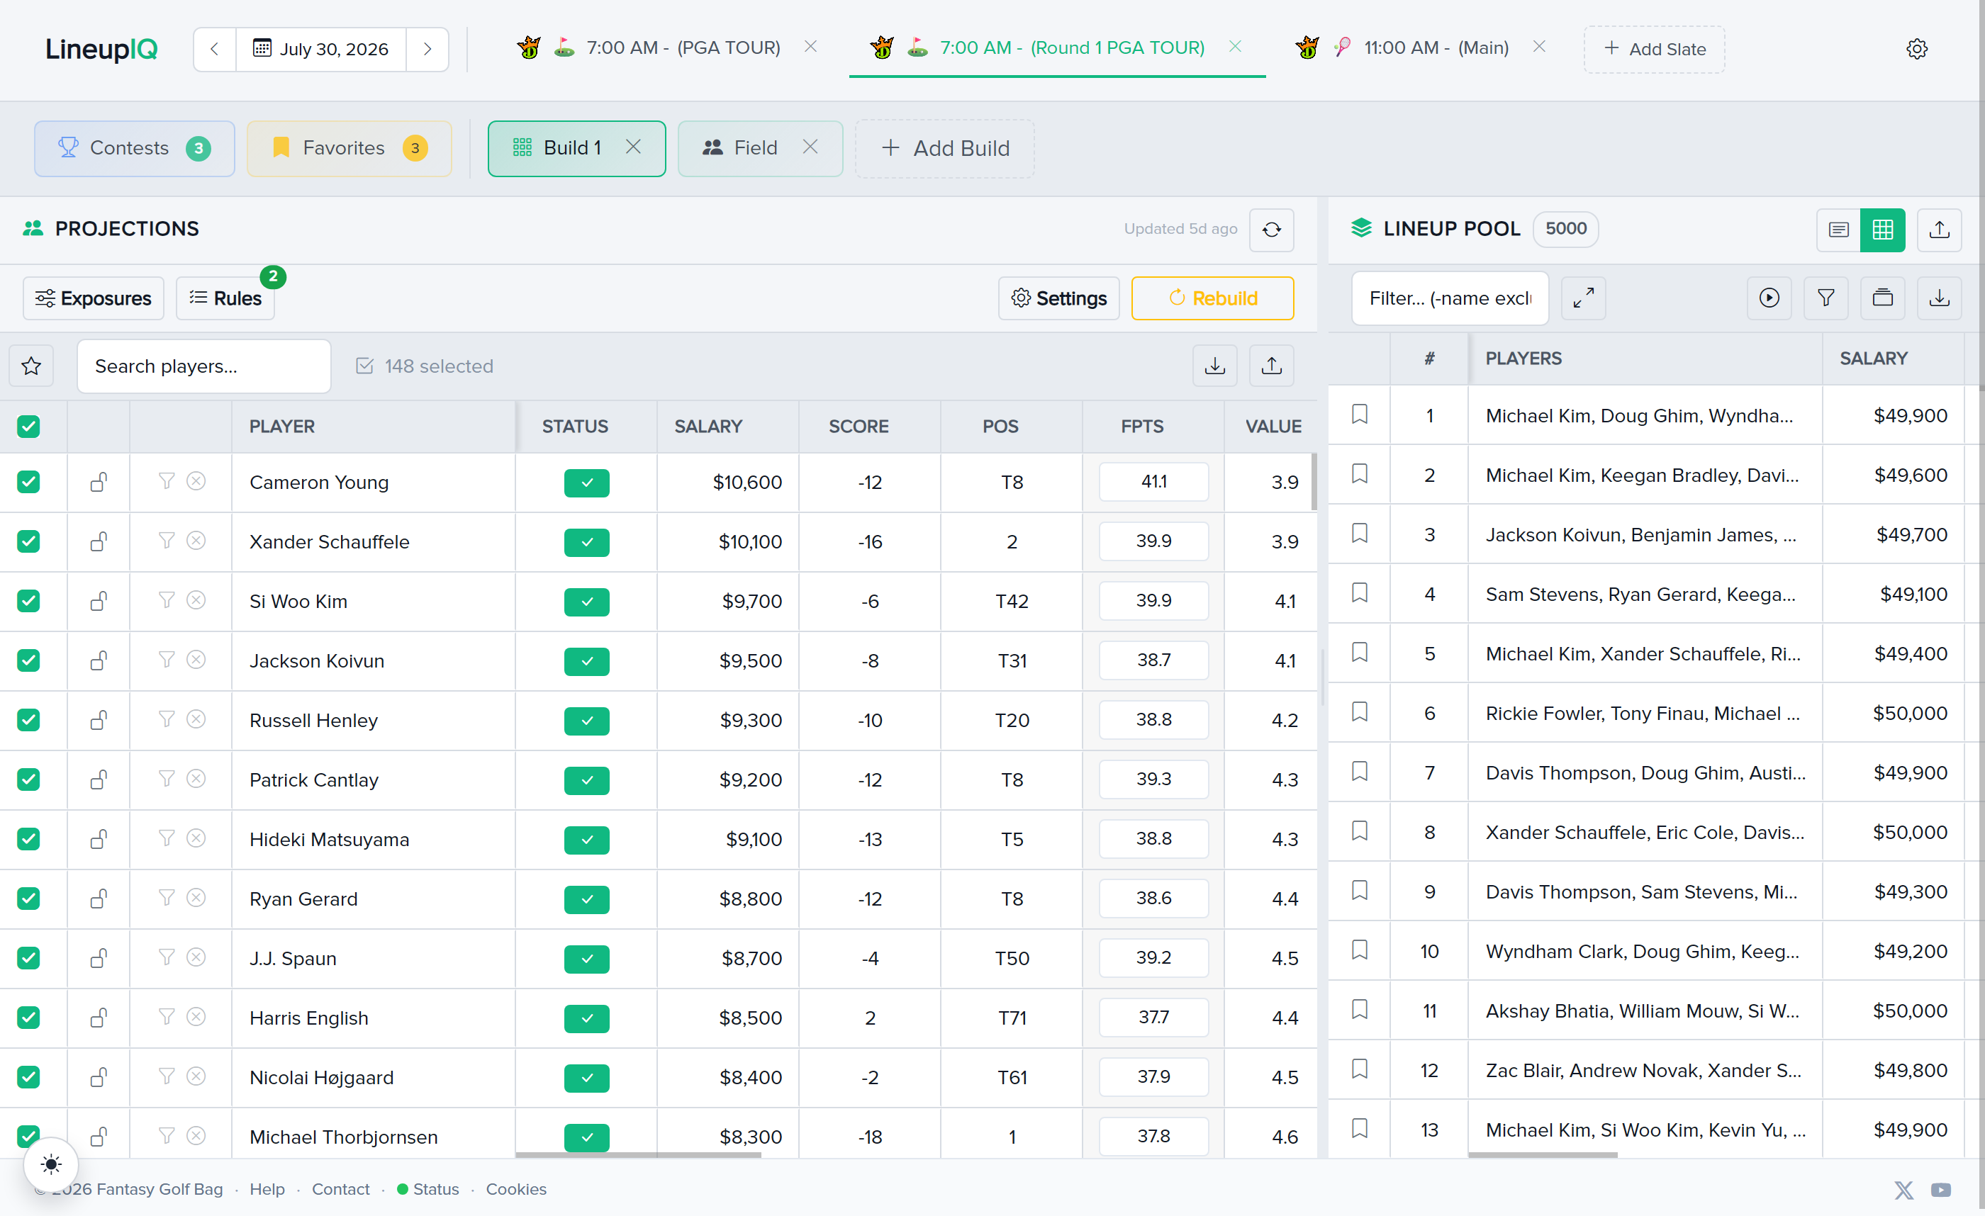Viewport: 1985px width, 1216px height.
Task: Click the filter funnel for Patrick Cantlay
Action: coord(166,779)
